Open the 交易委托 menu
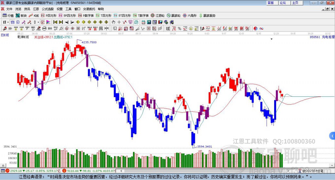335x180 pixels. 89,9
